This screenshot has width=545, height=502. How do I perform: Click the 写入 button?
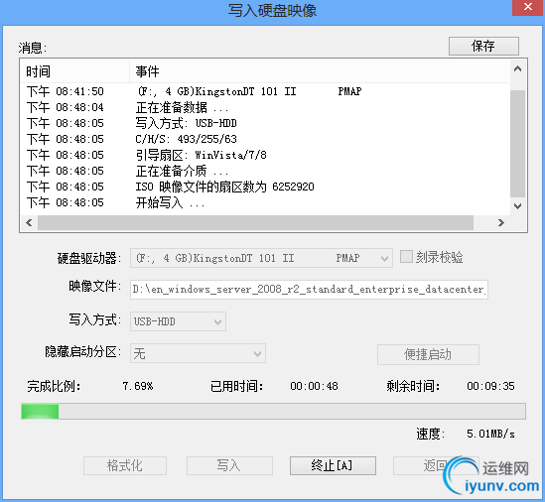(x=229, y=465)
